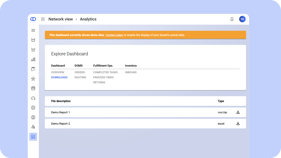Select the highlighted analytics chart icon
This screenshot has height=158, width=281.
pyautogui.click(x=33, y=137)
